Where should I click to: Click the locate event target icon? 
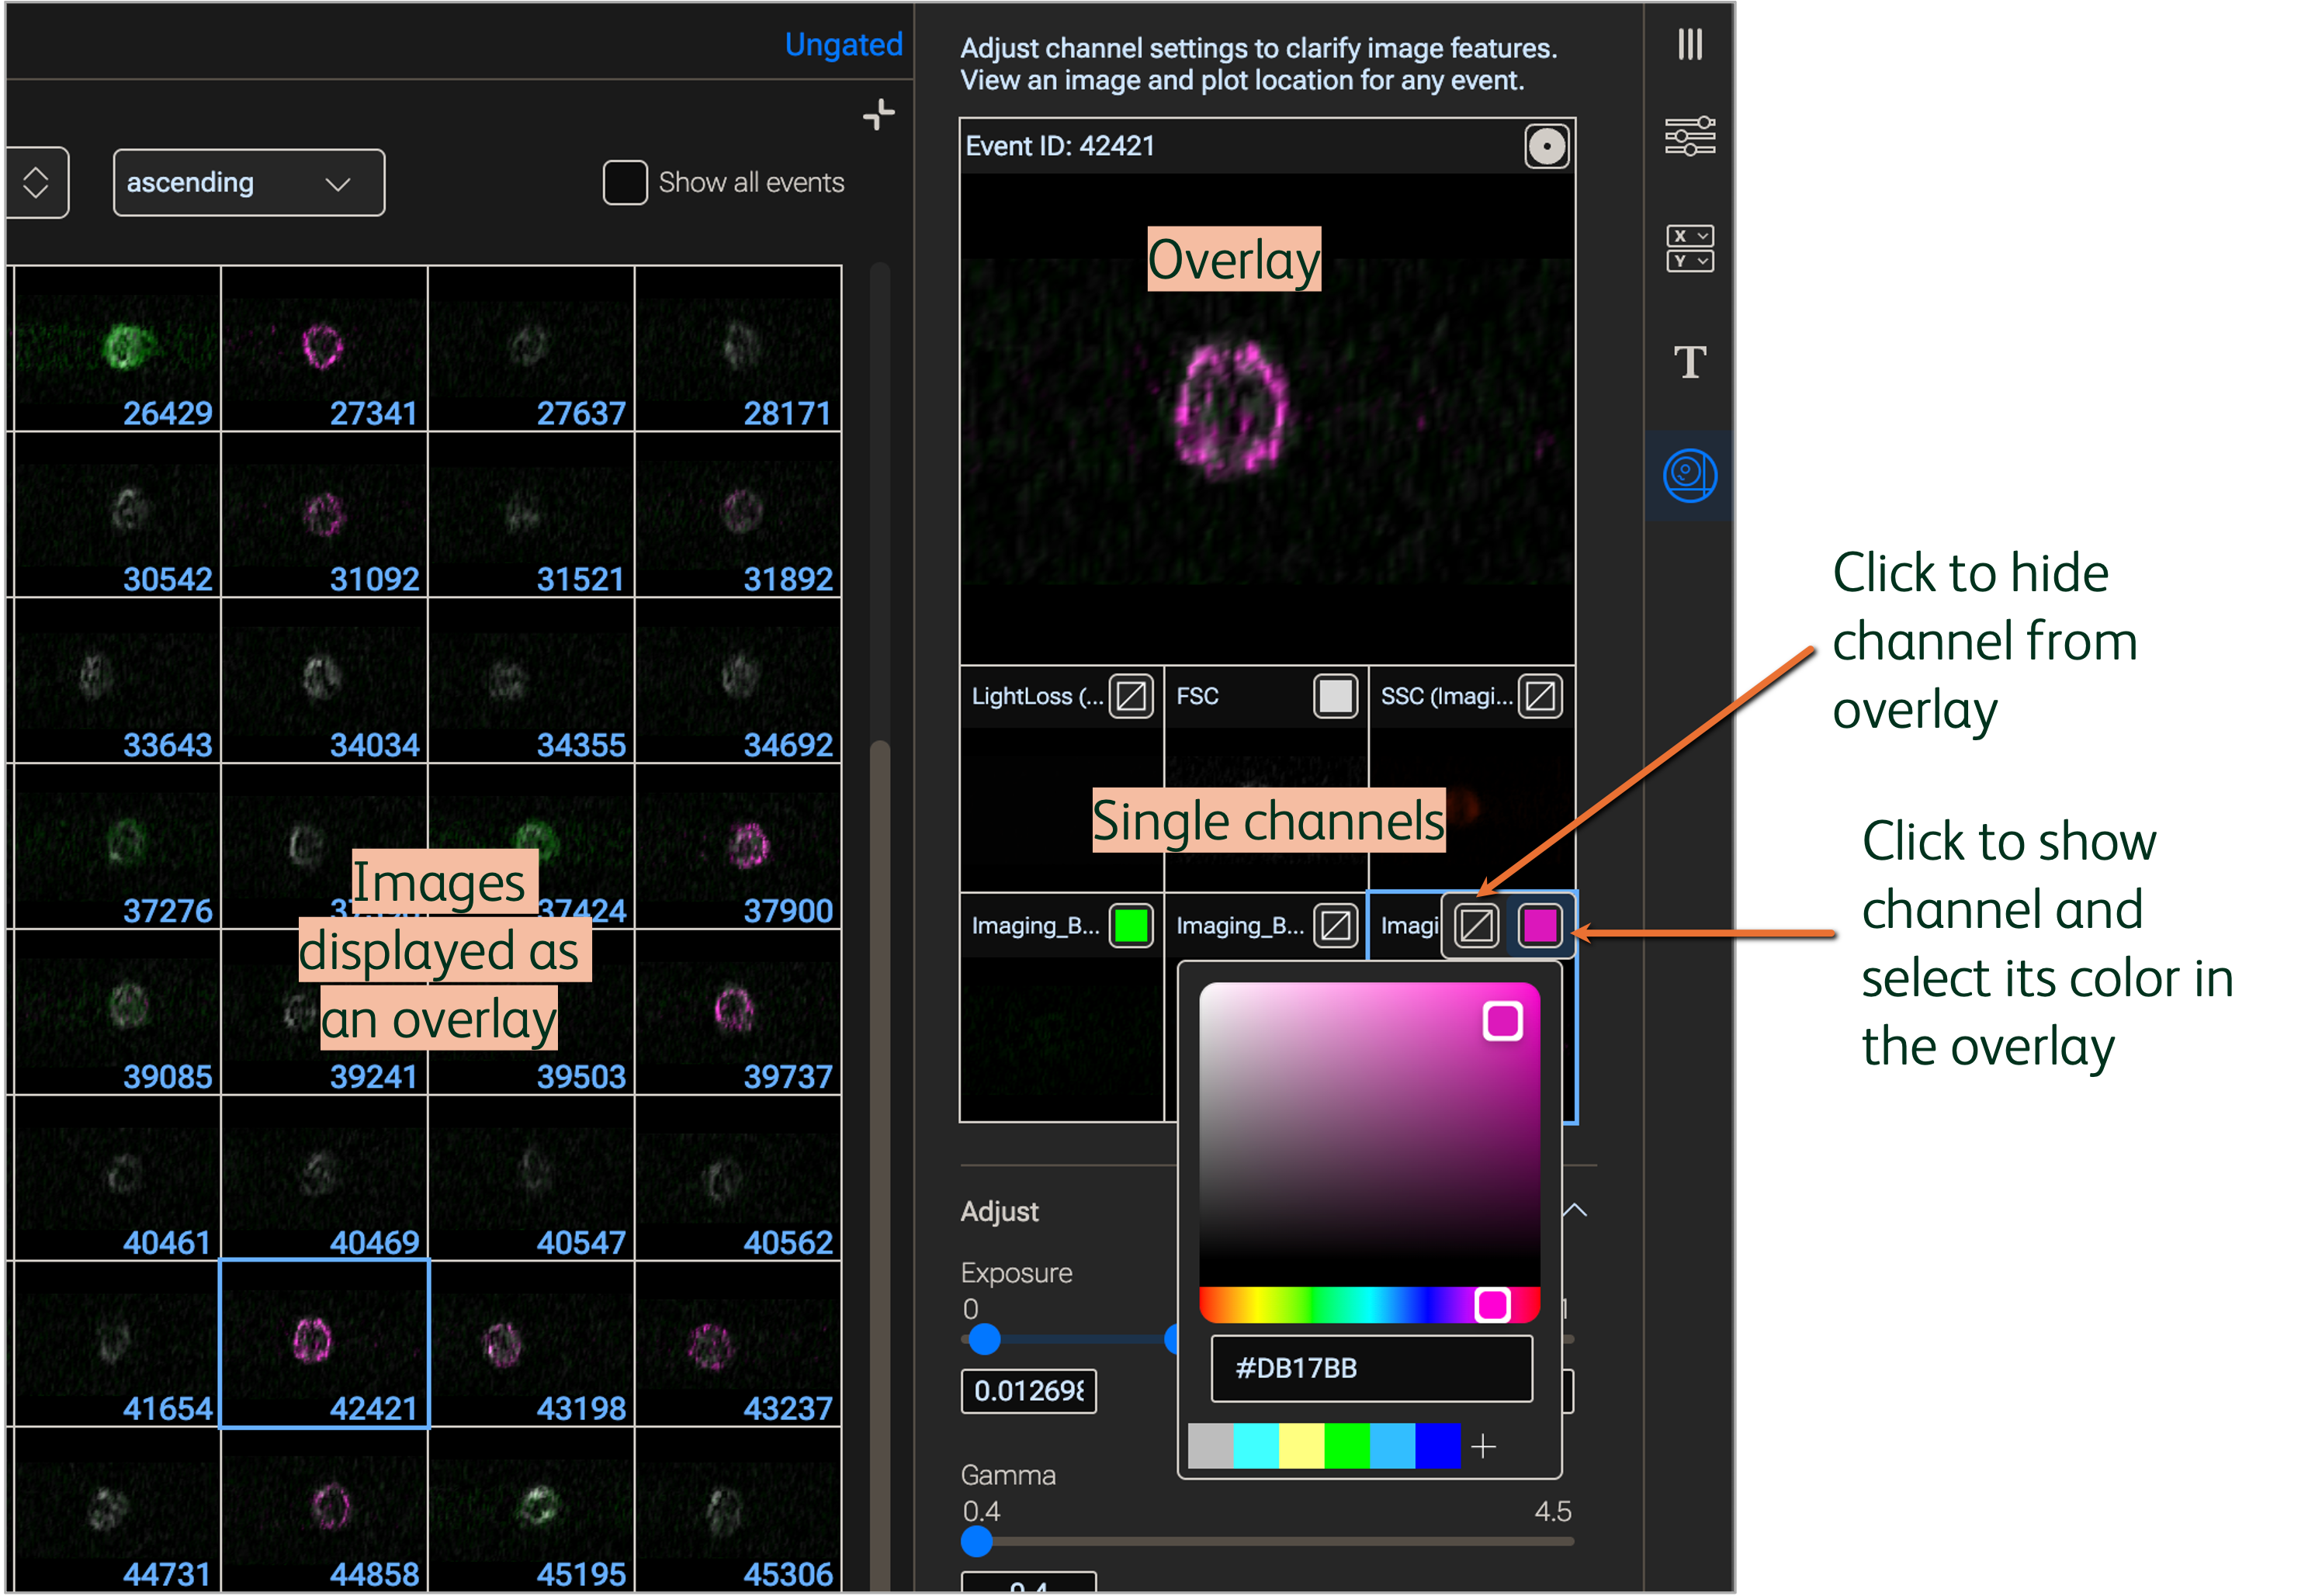(1545, 147)
